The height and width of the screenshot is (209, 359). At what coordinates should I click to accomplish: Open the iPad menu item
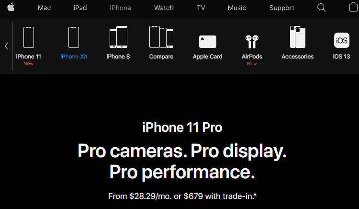click(80, 8)
